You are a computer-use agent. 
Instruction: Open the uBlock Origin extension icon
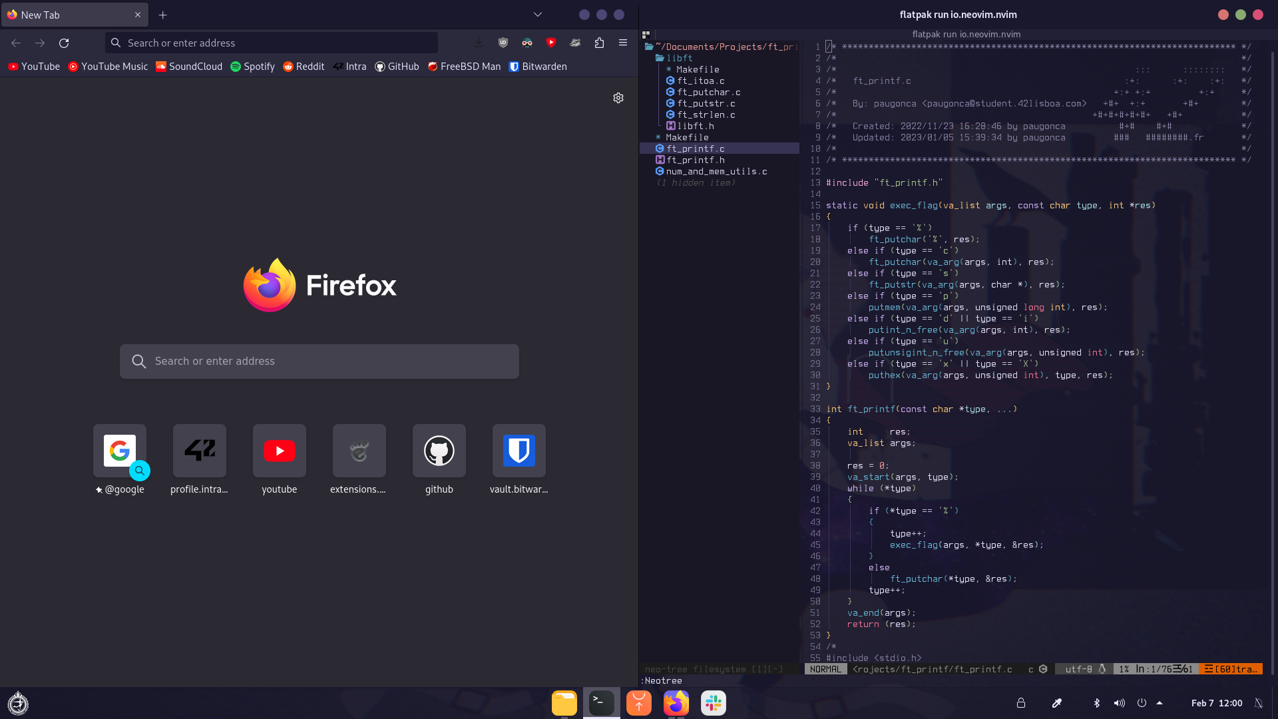(503, 43)
